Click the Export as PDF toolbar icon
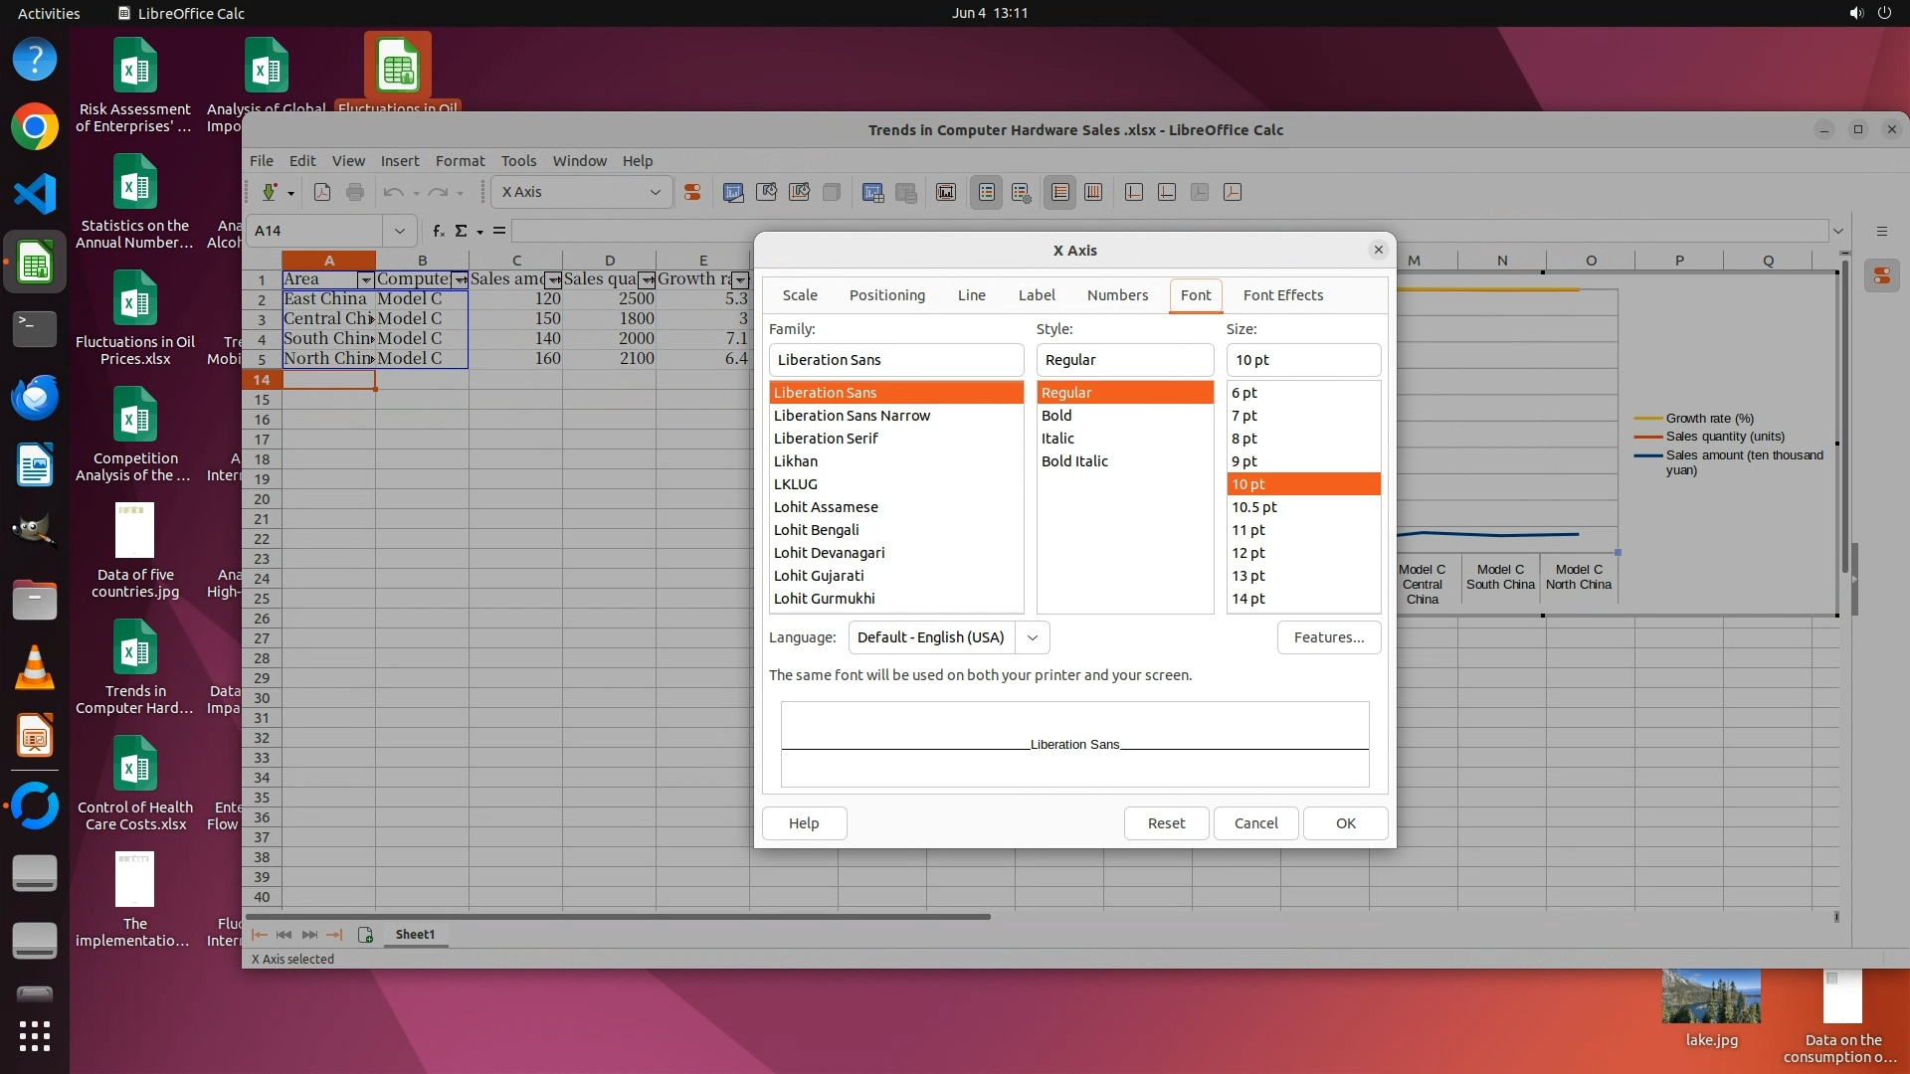 pos(322,192)
